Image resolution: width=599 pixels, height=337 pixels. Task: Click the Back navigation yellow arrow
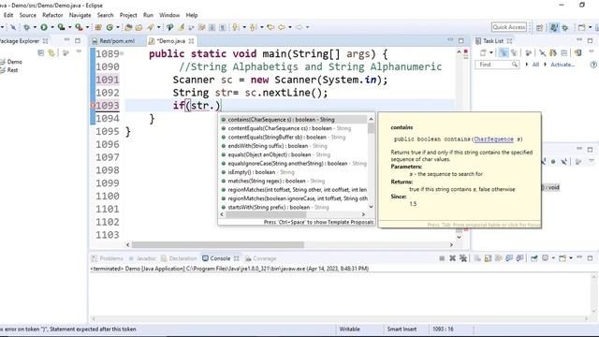click(x=282, y=27)
